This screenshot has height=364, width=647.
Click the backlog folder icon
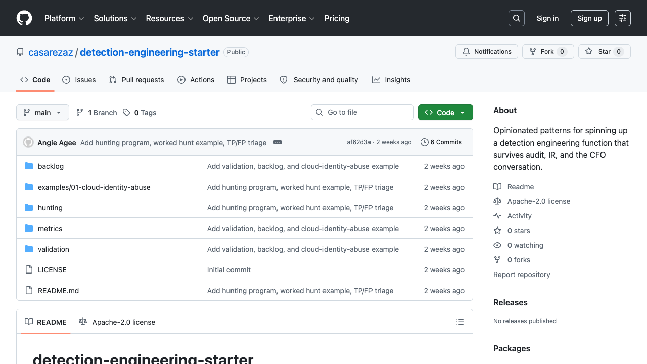pyautogui.click(x=29, y=166)
